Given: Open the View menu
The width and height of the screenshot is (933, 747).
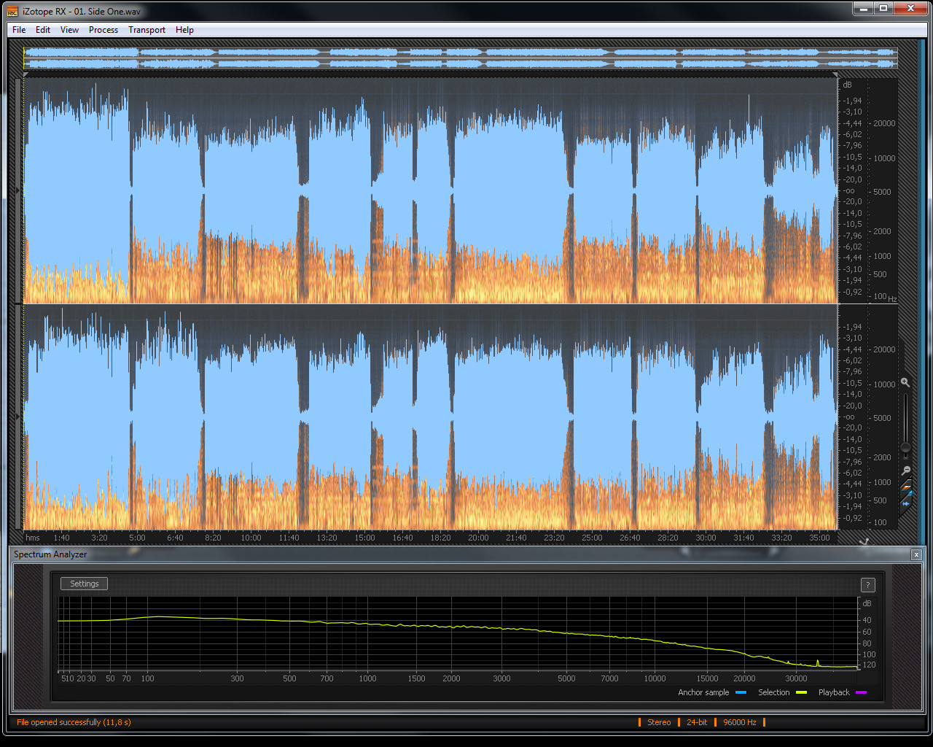Looking at the screenshot, I should point(69,30).
